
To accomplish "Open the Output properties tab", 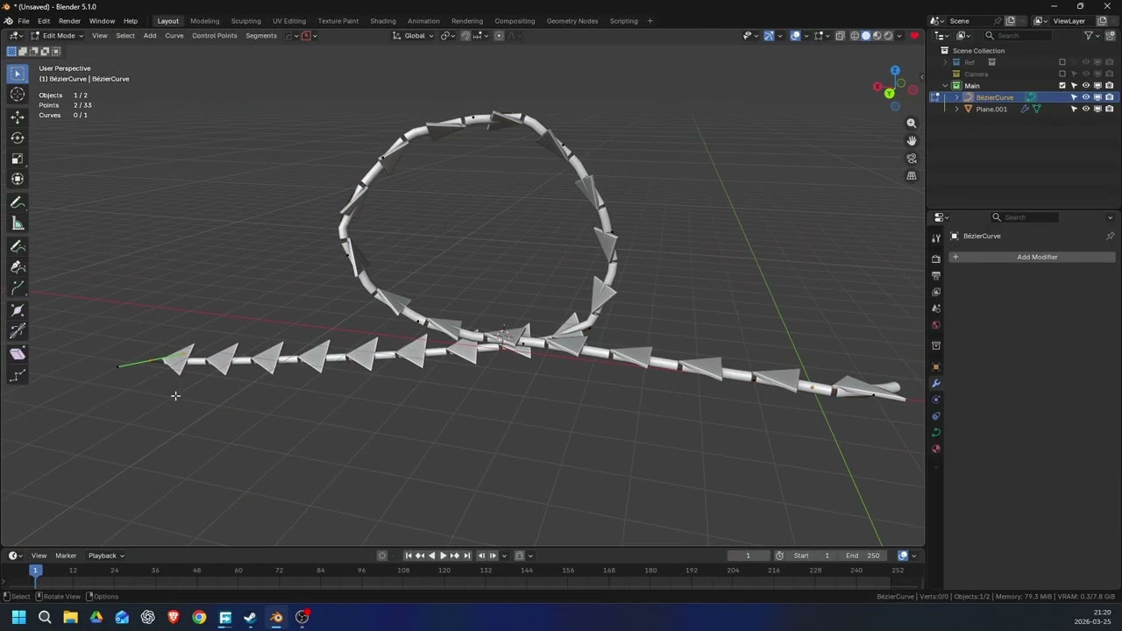I will 936,276.
